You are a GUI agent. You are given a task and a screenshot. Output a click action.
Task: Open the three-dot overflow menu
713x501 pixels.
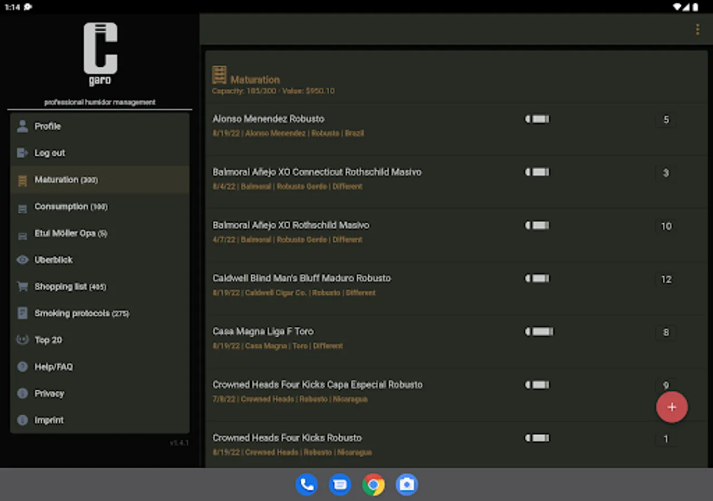[x=697, y=30]
